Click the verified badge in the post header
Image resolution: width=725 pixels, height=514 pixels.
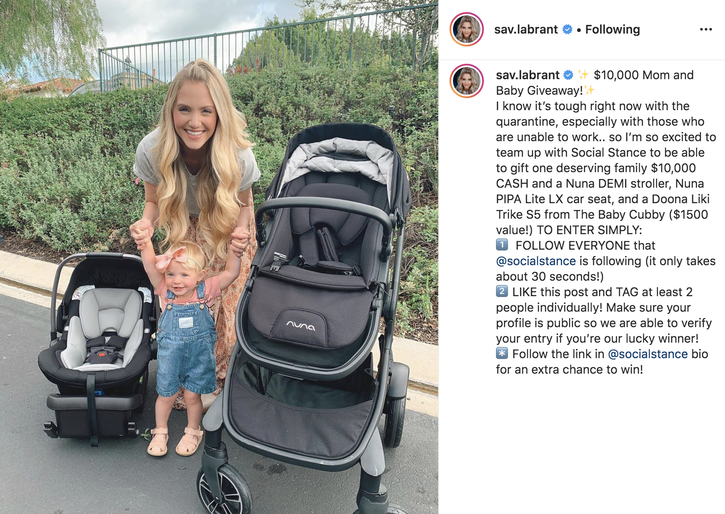pyautogui.click(x=567, y=29)
